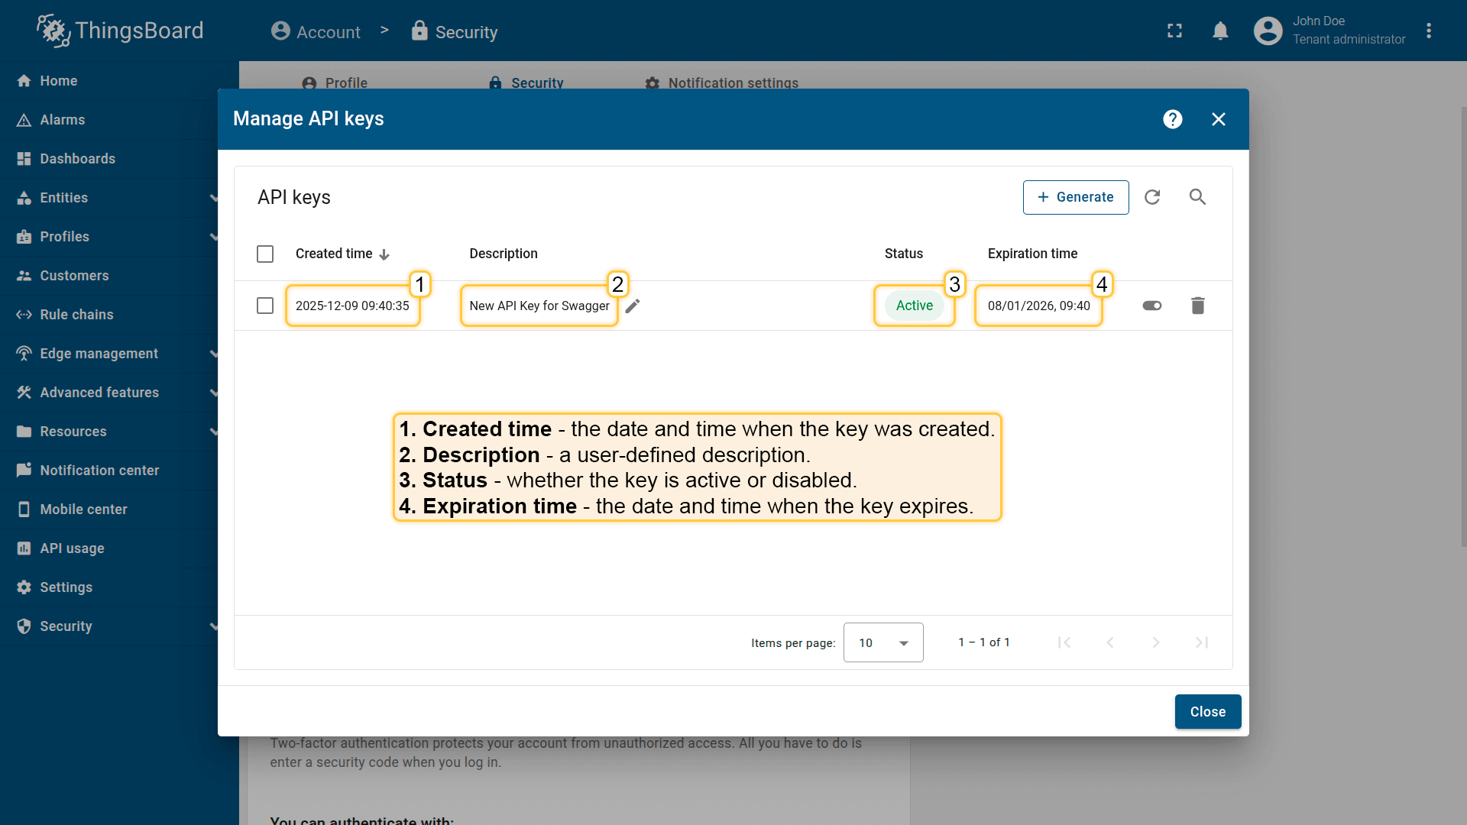Click the Generate API key button
1467x825 pixels.
point(1075,197)
